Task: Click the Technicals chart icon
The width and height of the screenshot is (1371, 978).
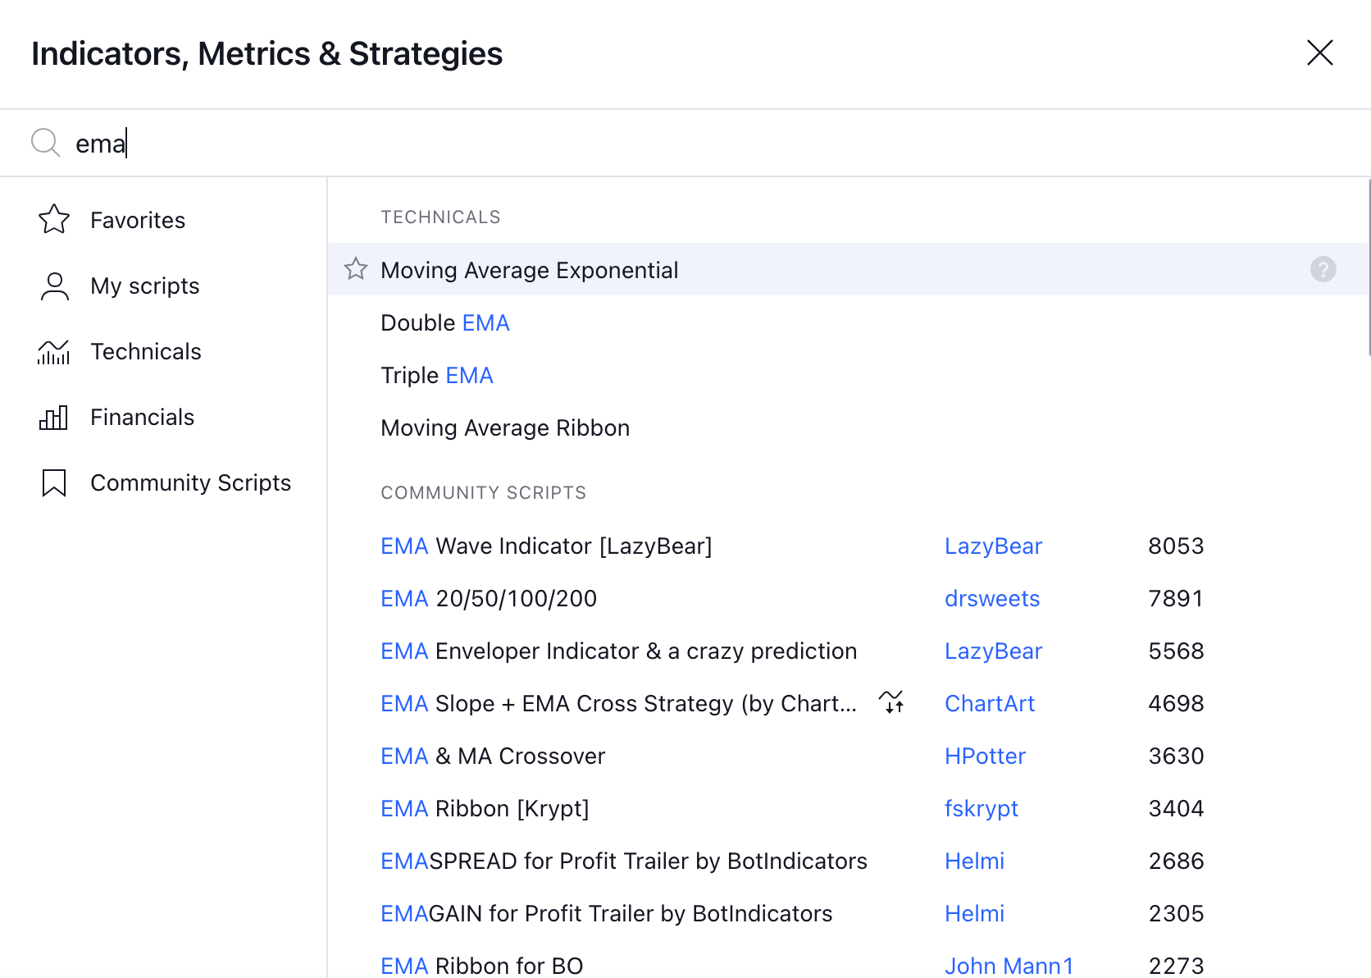Action: tap(54, 351)
